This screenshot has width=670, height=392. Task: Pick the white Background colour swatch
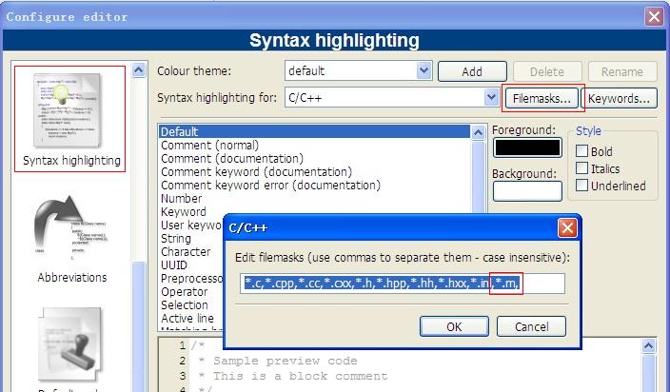pyautogui.click(x=527, y=191)
